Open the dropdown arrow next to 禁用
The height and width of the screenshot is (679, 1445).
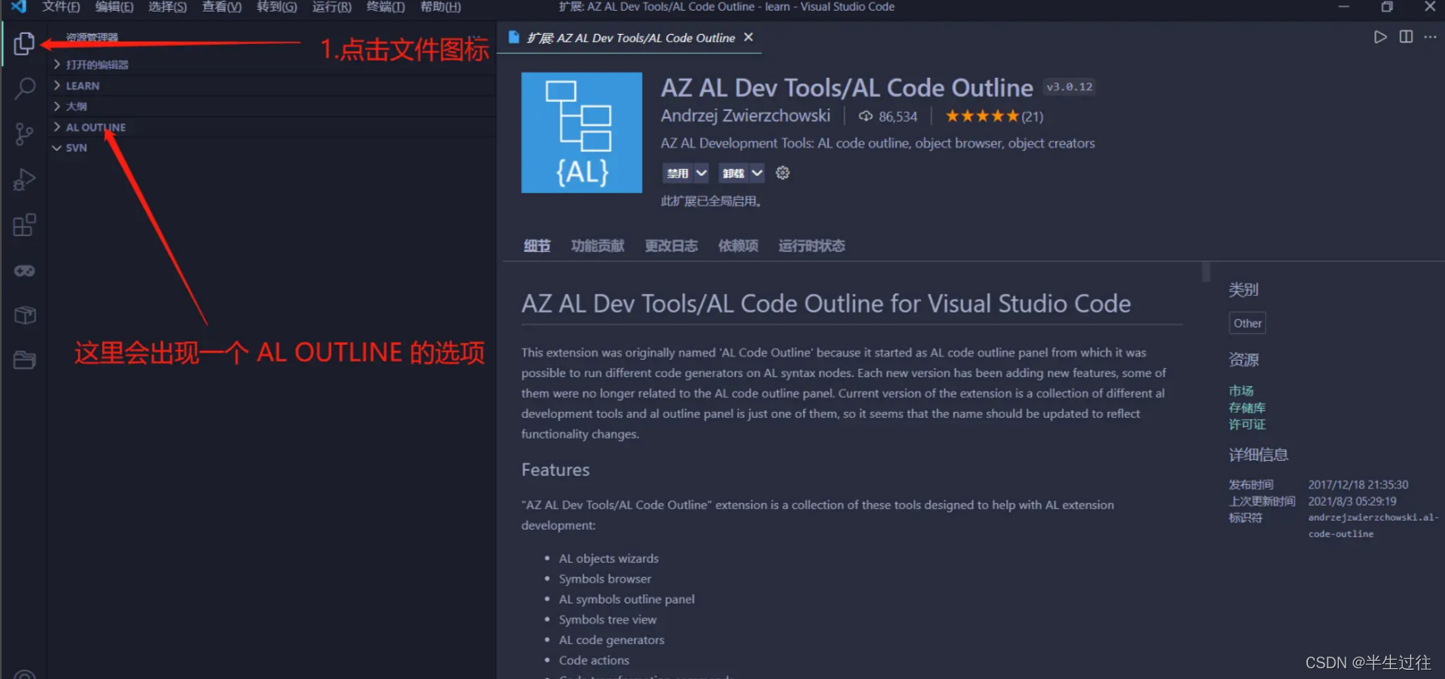pyautogui.click(x=702, y=172)
